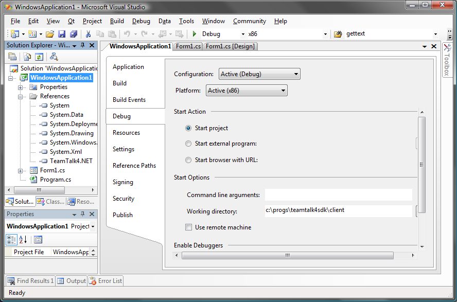Open the Error List panel

(x=106, y=281)
